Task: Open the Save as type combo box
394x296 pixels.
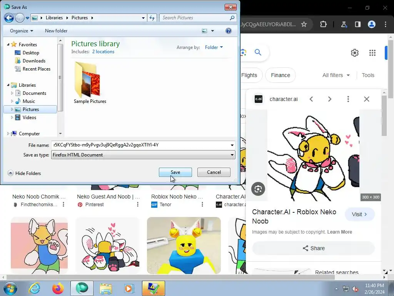Action: pos(143,155)
